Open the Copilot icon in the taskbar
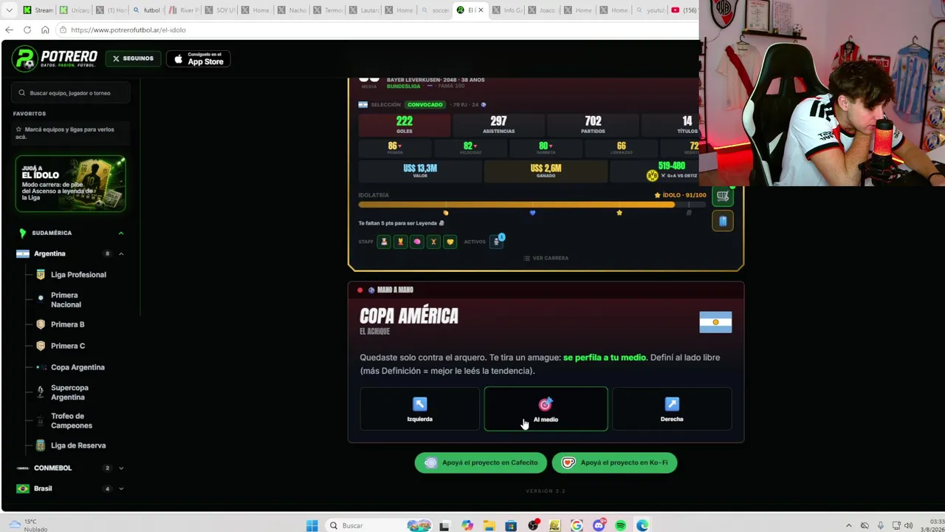The image size is (945, 532). pyautogui.click(x=467, y=525)
